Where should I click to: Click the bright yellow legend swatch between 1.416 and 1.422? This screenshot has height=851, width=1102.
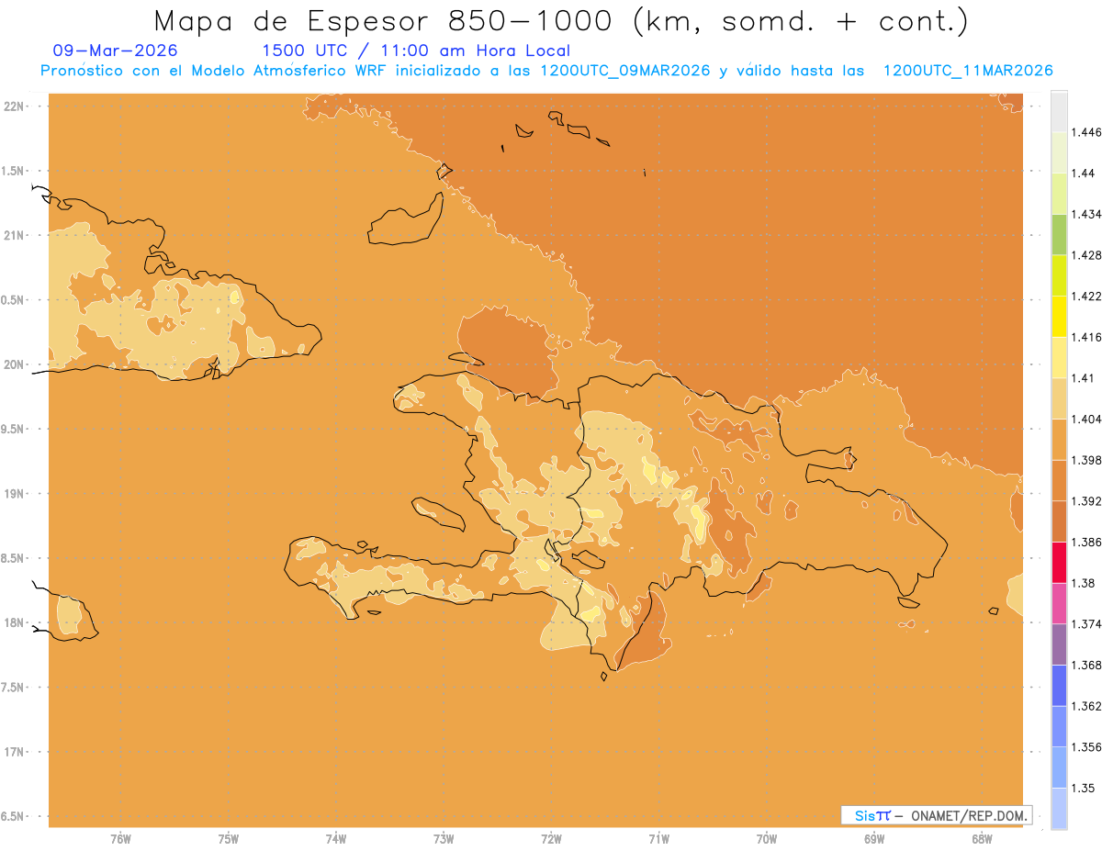tap(1059, 316)
